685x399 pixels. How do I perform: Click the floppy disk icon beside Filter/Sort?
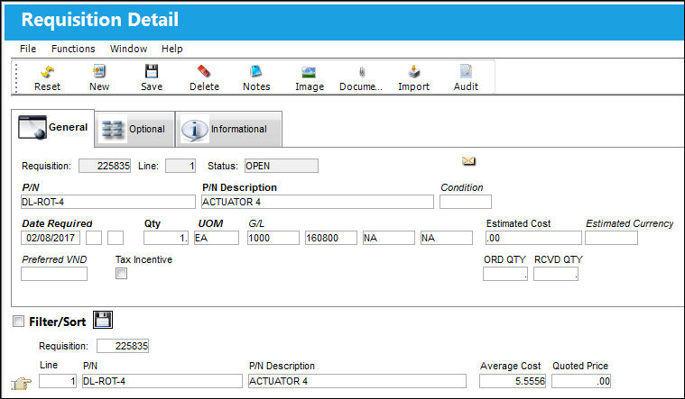click(103, 320)
